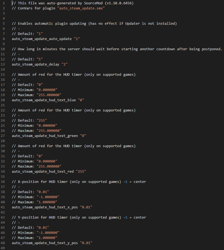Screen dimensions: 224x250
Task: Click the comment about countdown wait minutes
Action: pyautogui.click(x=117, y=49)
